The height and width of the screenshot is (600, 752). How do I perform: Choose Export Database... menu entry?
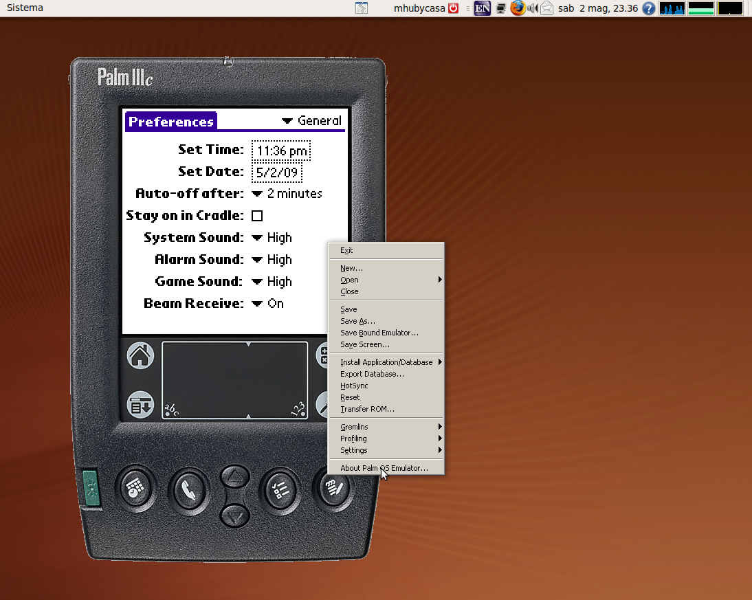tap(386, 374)
